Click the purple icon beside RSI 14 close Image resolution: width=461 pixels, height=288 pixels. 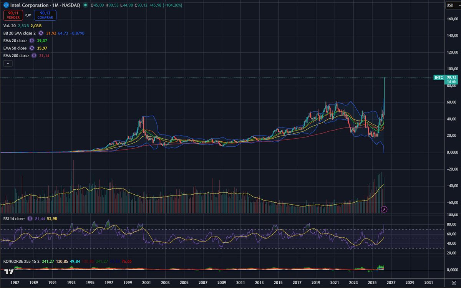pyautogui.click(x=29, y=219)
